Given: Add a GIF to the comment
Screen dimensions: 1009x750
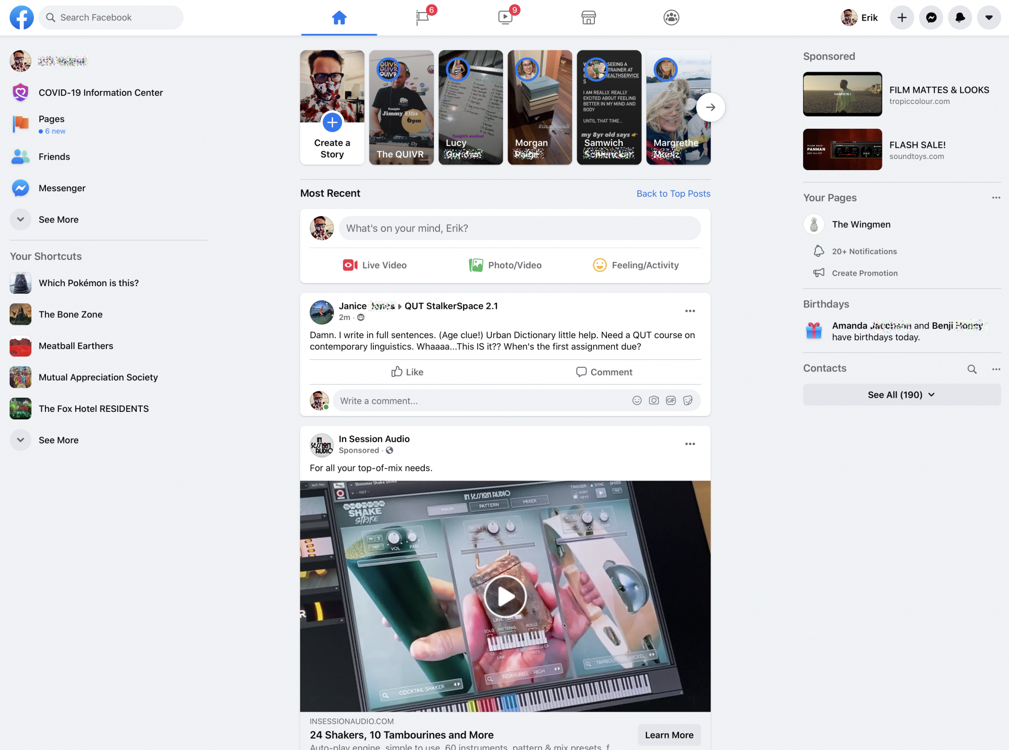Looking at the screenshot, I should (x=670, y=400).
